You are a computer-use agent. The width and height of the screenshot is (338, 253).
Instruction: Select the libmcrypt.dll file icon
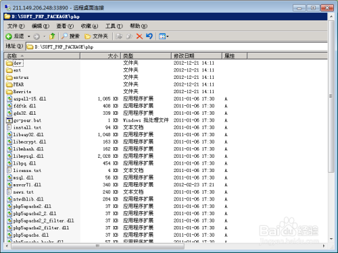[x=9, y=142]
